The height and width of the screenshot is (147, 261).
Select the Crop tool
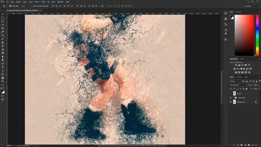tap(2, 28)
